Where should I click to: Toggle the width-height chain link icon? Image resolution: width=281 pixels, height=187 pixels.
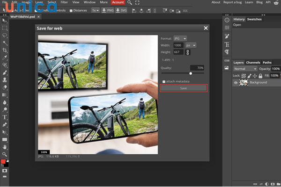tap(188, 52)
